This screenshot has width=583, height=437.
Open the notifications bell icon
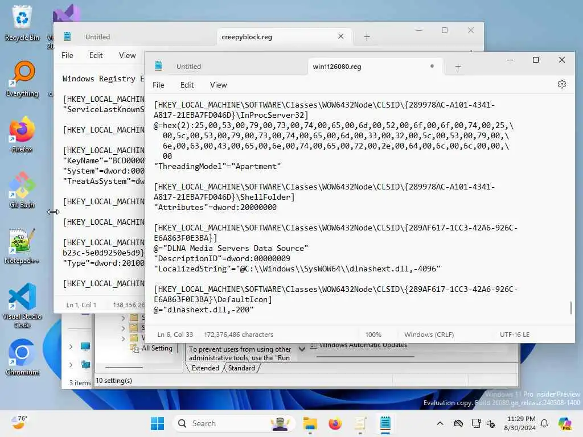544,423
